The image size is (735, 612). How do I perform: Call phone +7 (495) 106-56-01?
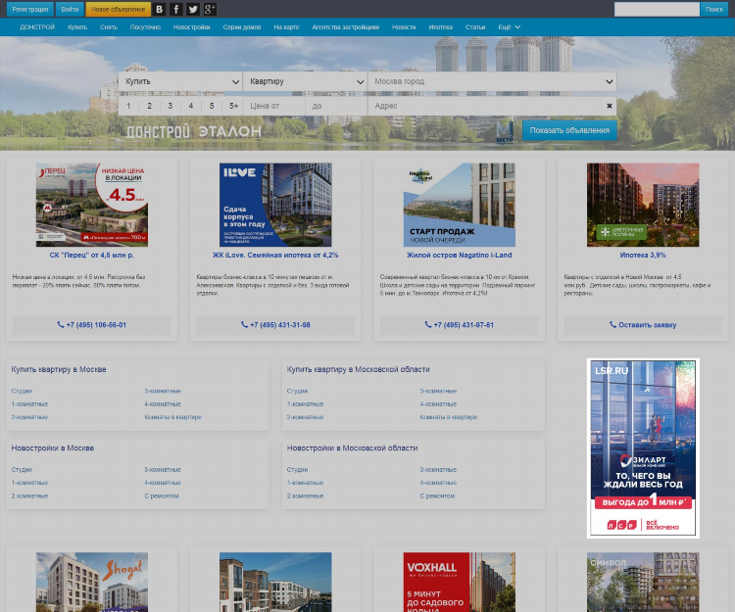pos(92,325)
